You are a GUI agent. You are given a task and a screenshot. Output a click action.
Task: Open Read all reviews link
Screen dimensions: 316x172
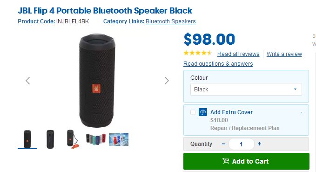[238, 54]
